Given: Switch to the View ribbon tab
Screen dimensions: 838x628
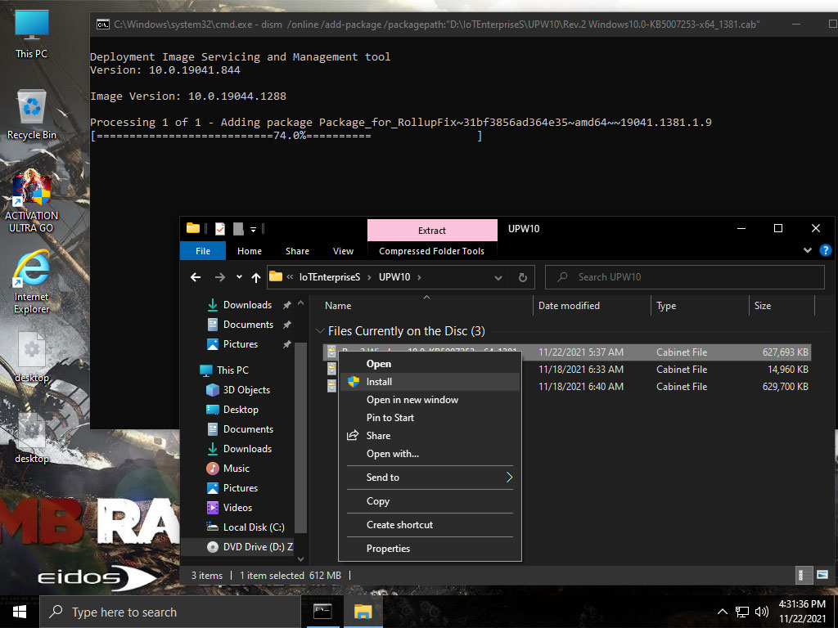Looking at the screenshot, I should (x=343, y=251).
